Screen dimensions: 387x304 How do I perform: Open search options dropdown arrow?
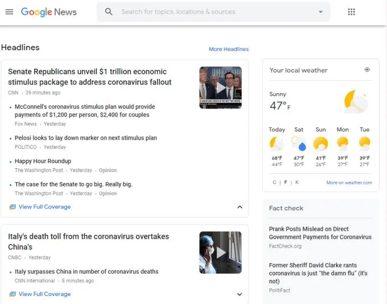coord(320,12)
